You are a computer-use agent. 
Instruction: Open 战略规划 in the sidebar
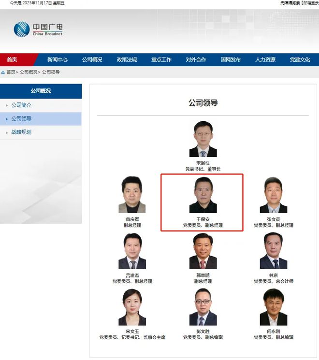tap(21, 132)
